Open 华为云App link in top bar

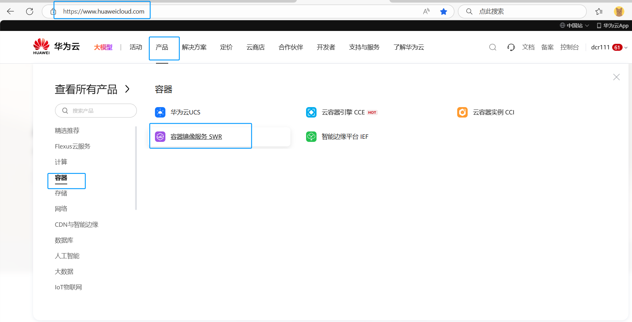pyautogui.click(x=613, y=25)
